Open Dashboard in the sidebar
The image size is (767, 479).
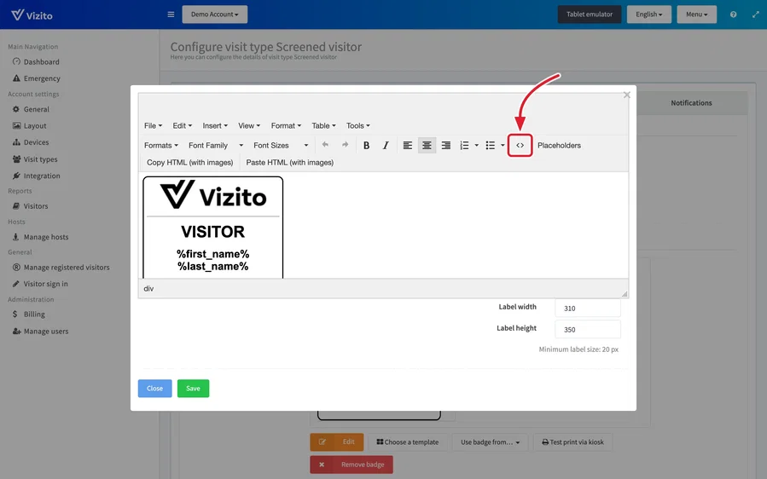click(36, 61)
